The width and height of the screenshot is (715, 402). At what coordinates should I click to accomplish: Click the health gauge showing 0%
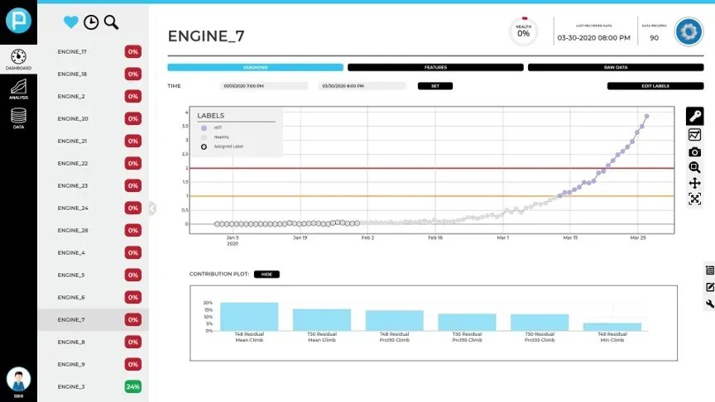524,31
